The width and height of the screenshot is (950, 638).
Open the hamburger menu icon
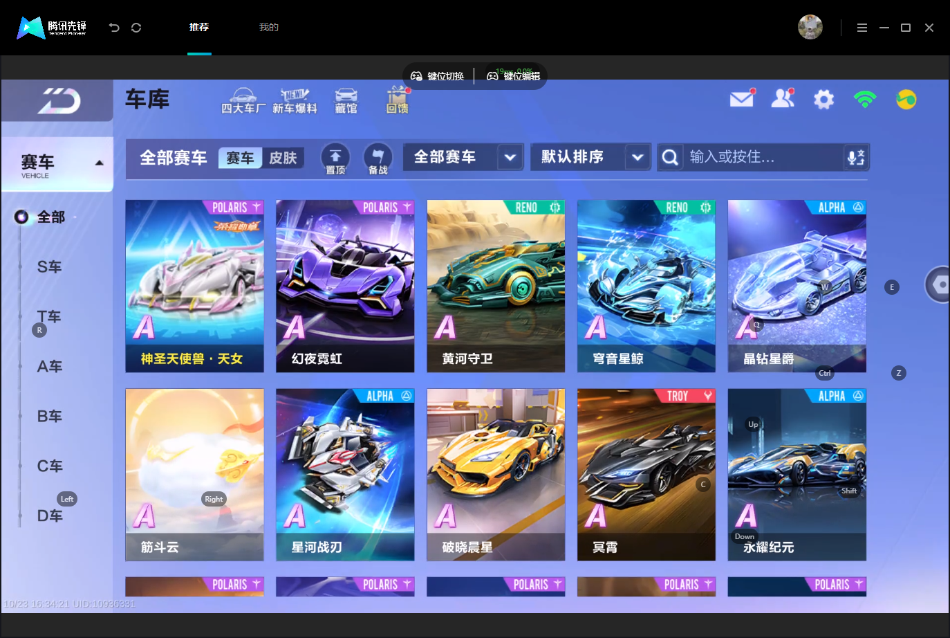coord(861,28)
